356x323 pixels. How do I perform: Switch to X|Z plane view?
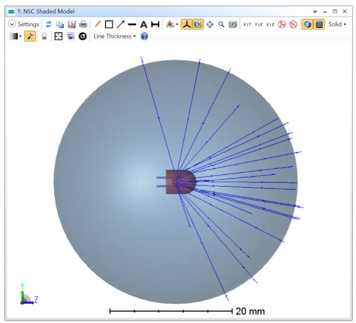270,24
